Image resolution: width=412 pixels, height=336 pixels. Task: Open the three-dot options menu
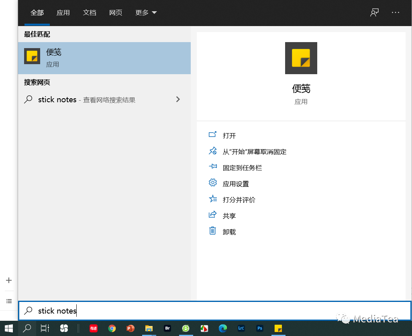point(396,12)
